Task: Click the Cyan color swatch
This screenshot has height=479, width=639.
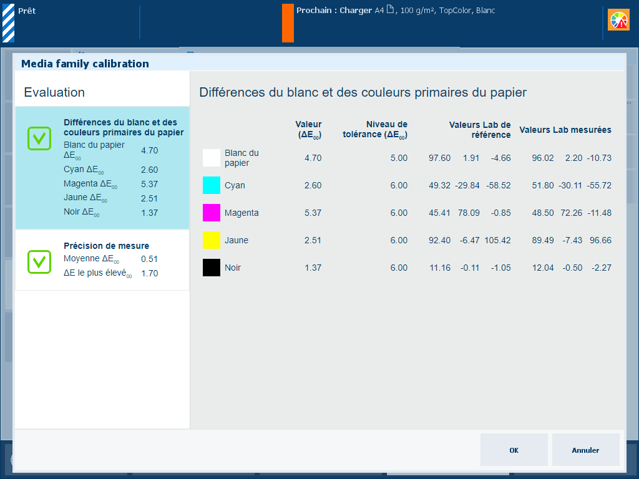Action: (212, 185)
